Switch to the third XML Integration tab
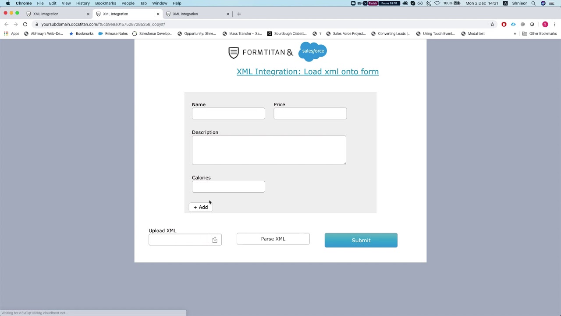Screen dimensions: 561x316 tap(197, 14)
